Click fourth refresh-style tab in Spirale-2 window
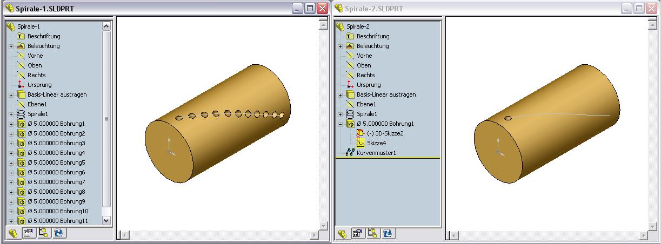 pyautogui.click(x=388, y=233)
